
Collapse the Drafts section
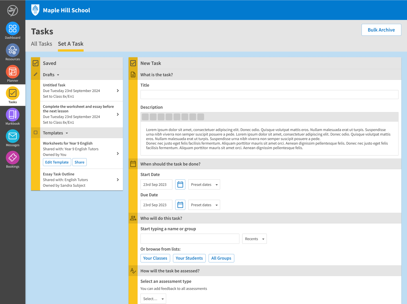58,75
